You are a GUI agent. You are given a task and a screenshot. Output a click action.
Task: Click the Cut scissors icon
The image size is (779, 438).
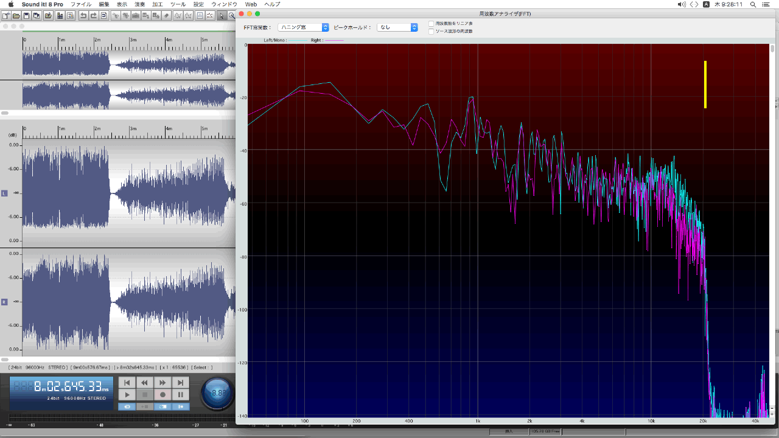(116, 15)
